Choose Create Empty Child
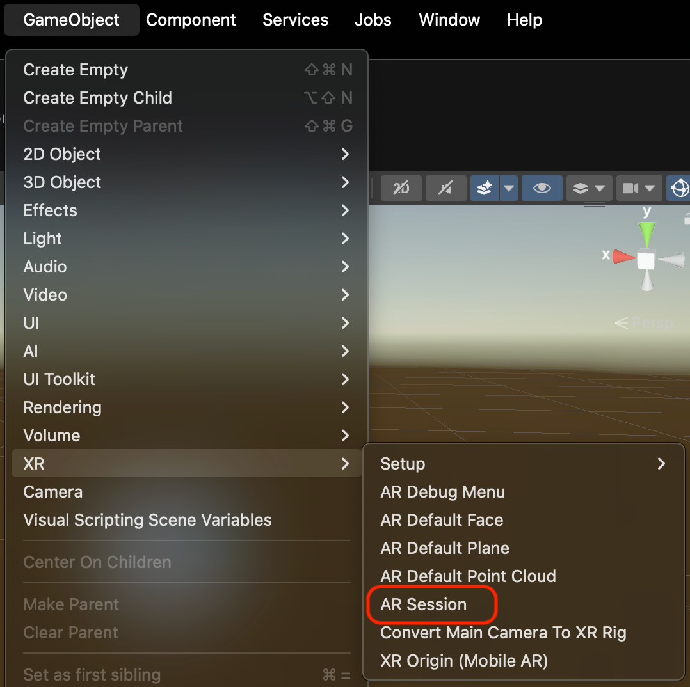690x687 pixels. [x=187, y=98]
